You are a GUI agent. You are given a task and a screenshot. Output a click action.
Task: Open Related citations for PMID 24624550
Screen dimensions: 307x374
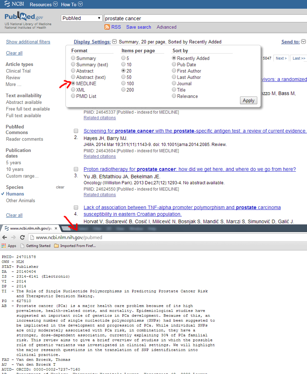tap(100, 194)
